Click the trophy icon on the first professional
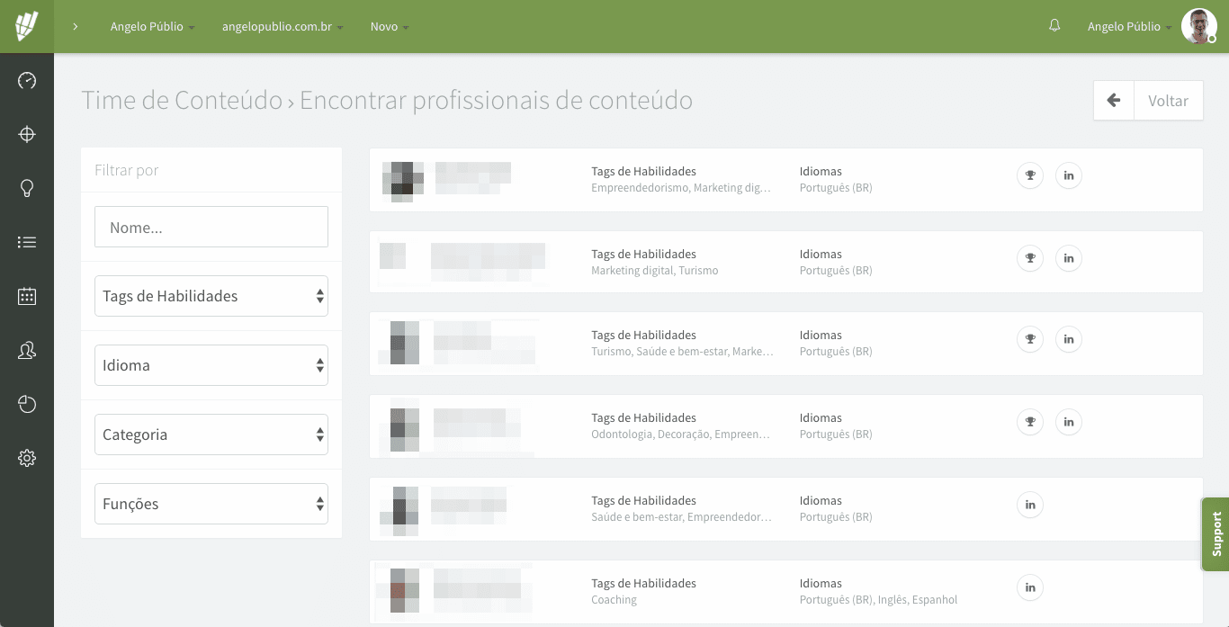The image size is (1229, 627). 1029,175
